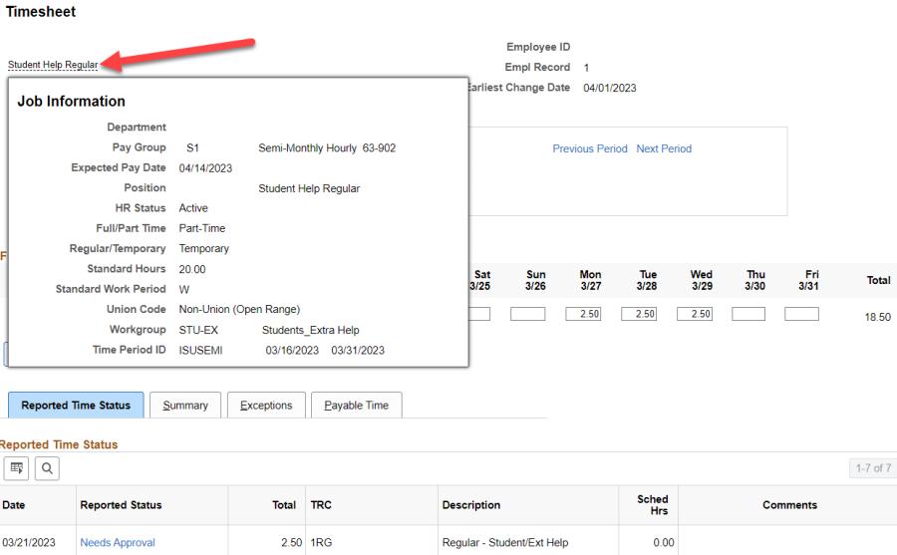Click the 1RG TRC cell
The image size is (897, 555).
(321, 542)
